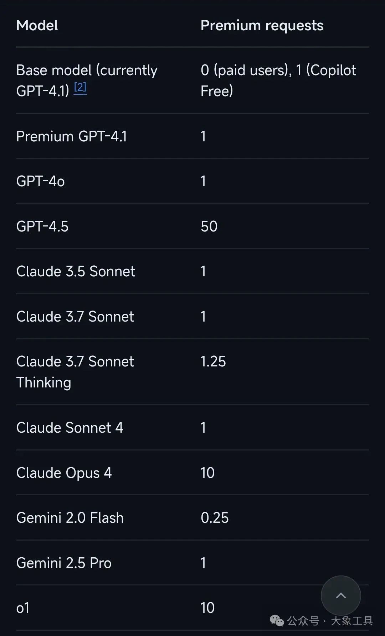The width and height of the screenshot is (385, 636).
Task: Click the 大象工具 watermark text
Action: point(352,621)
